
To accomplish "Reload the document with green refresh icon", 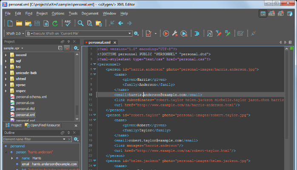I will (55, 23).
